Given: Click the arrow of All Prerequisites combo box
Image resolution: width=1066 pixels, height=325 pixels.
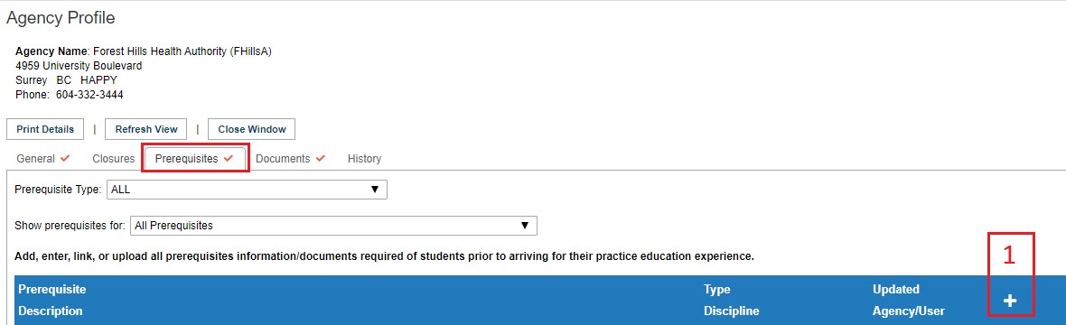Looking at the screenshot, I should (x=524, y=226).
